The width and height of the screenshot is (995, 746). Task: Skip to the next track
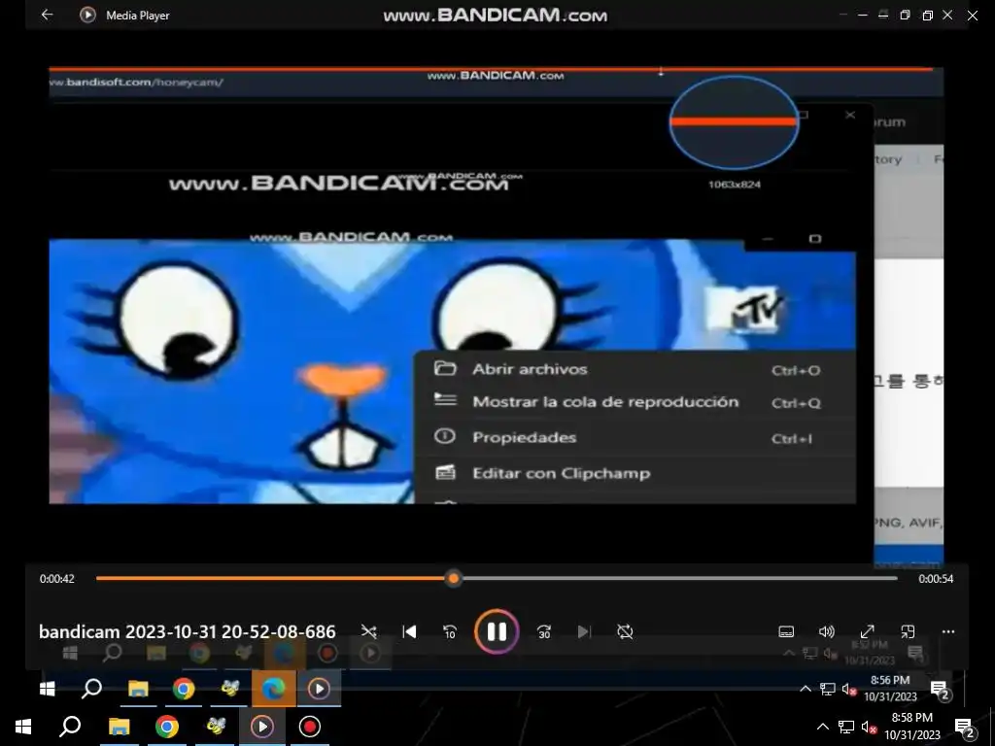click(x=584, y=631)
